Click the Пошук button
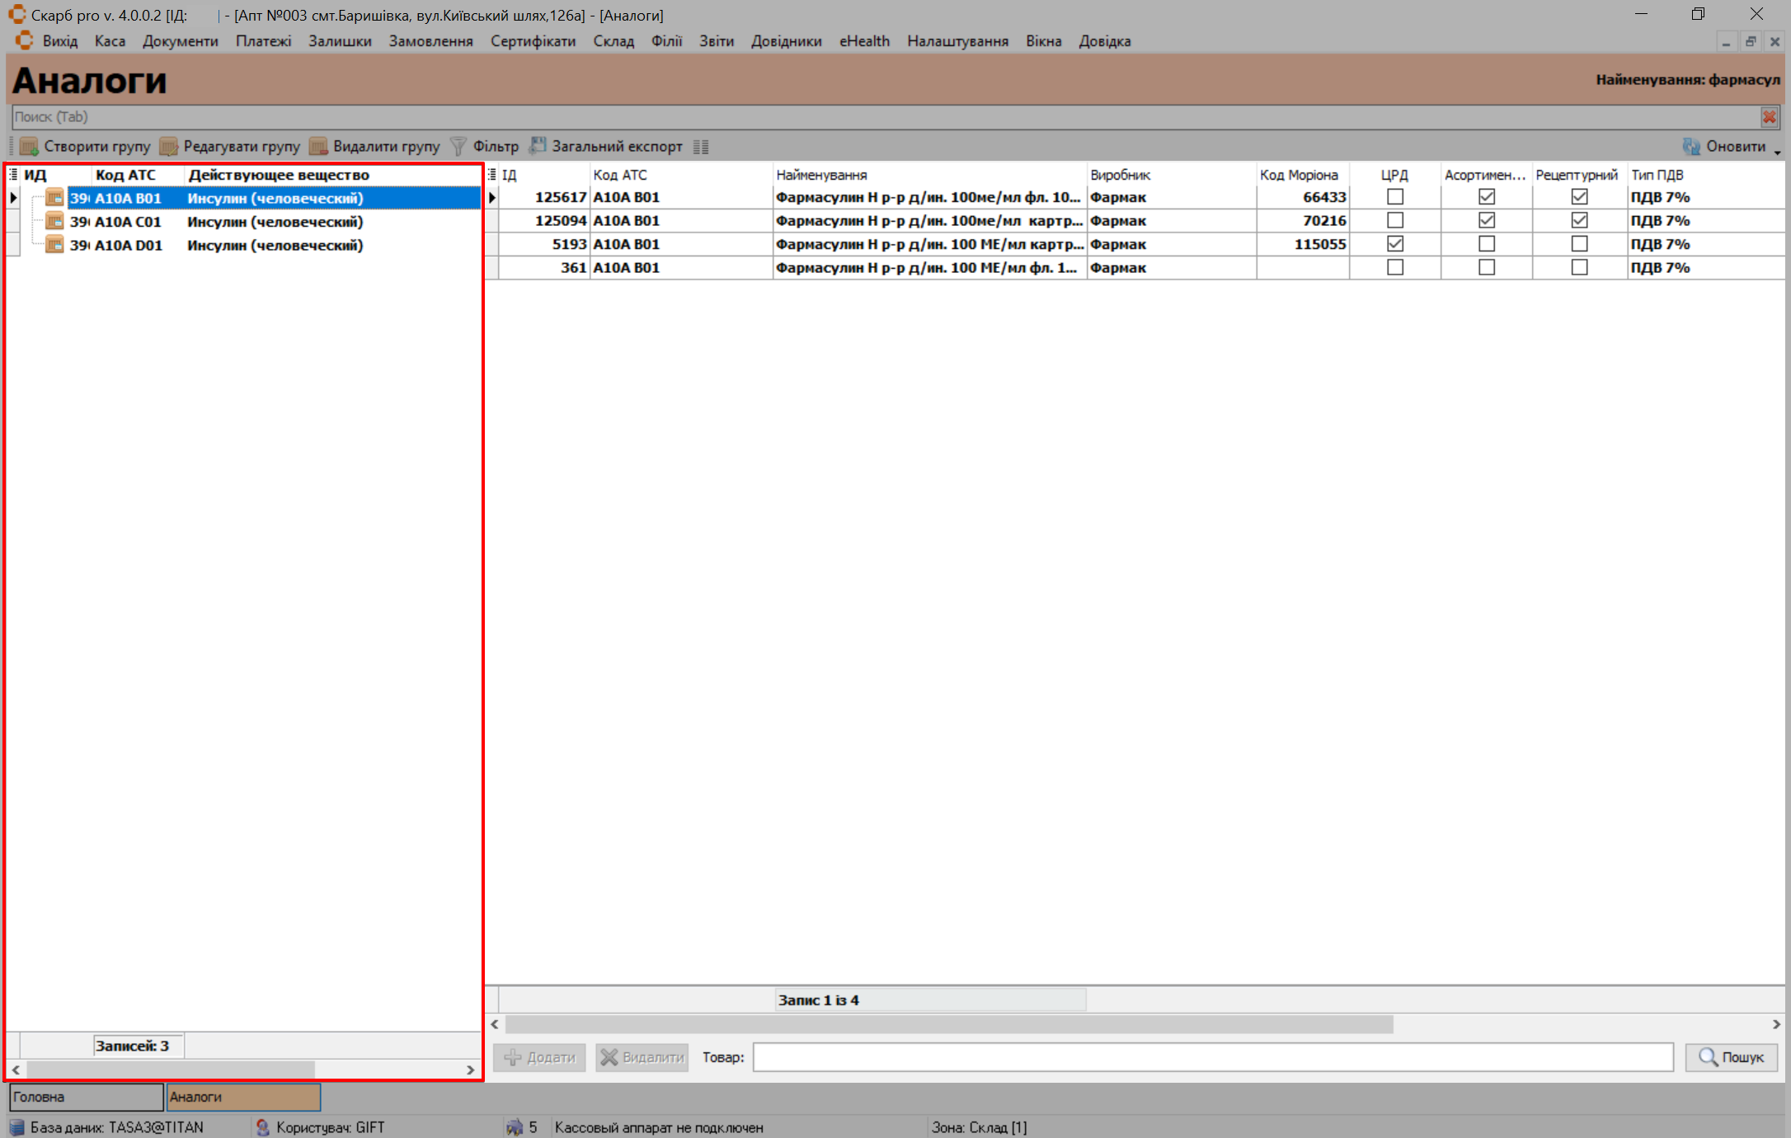This screenshot has height=1138, width=1791. point(1731,1057)
